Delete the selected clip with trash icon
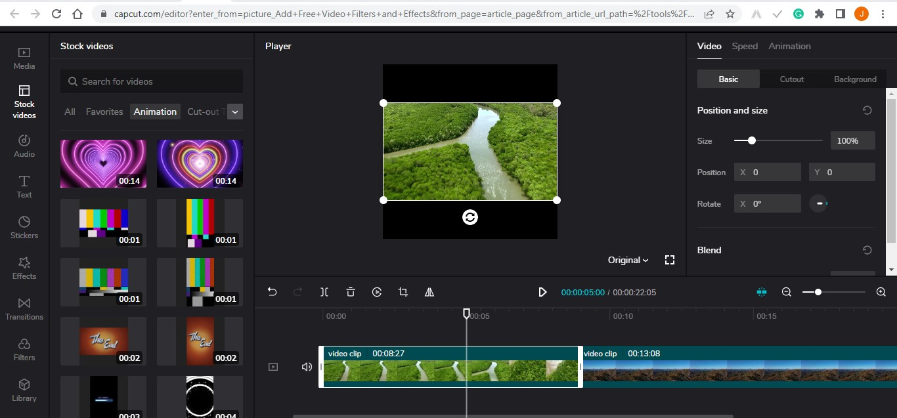The image size is (897, 418). pos(351,292)
